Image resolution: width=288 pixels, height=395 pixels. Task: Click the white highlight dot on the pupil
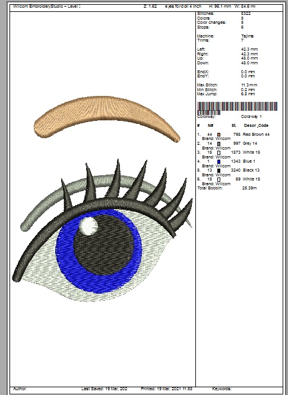[88, 226]
